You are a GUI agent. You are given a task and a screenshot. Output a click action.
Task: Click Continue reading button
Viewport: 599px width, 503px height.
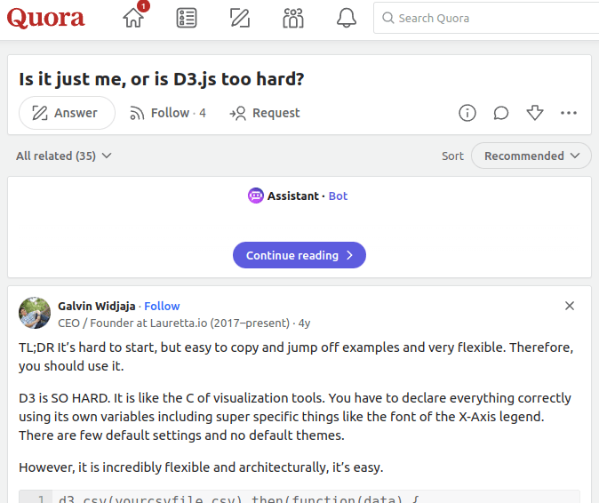coord(299,255)
